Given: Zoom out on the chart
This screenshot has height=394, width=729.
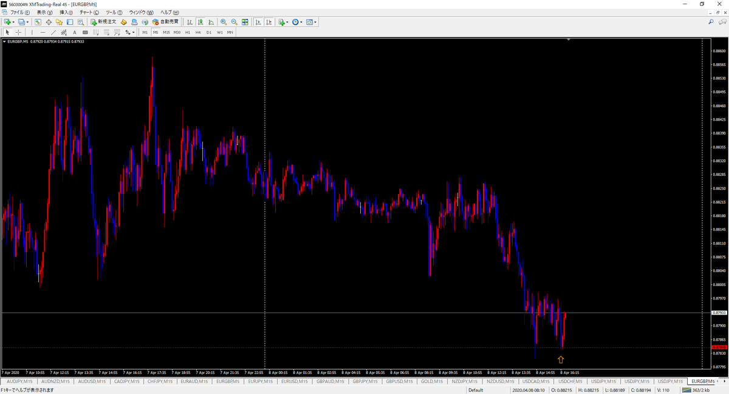Looking at the screenshot, I should 234,22.
